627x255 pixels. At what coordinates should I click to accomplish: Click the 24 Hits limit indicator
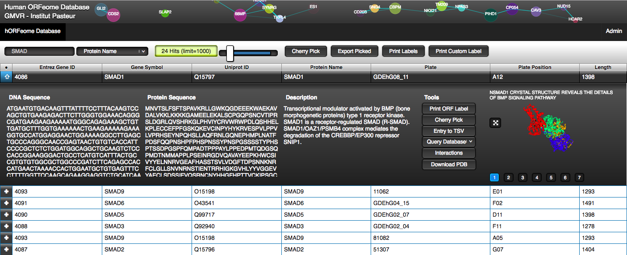186,51
